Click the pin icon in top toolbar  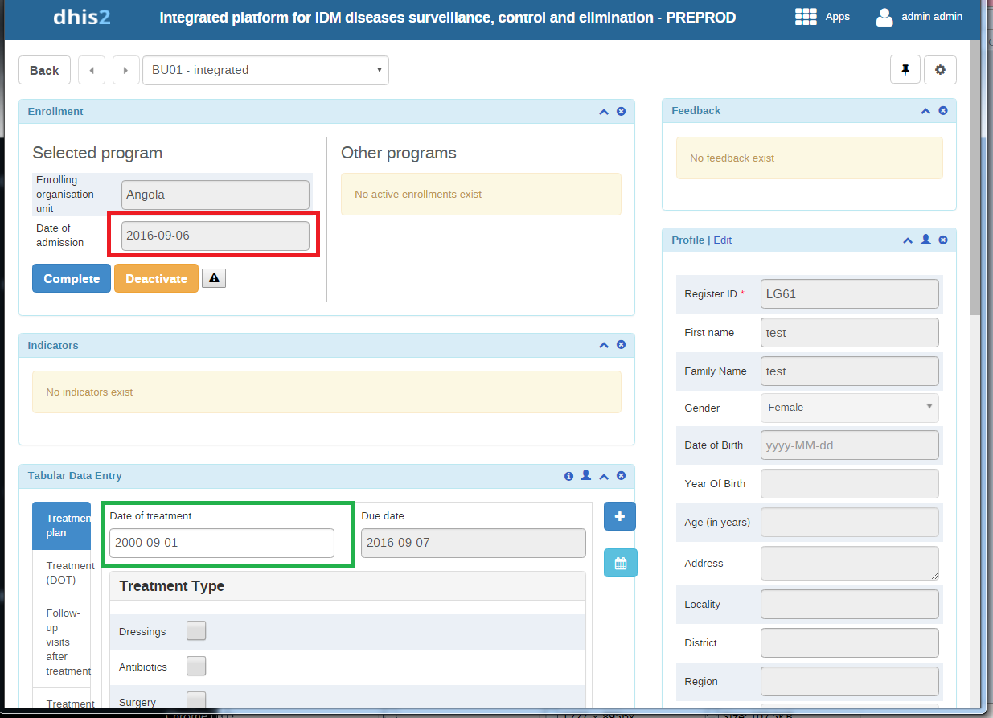[905, 70]
